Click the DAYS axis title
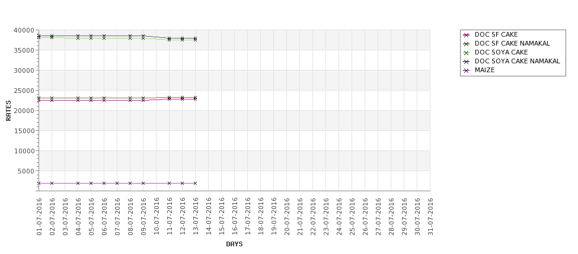Viewport: 578px width, 254px height. point(234,244)
